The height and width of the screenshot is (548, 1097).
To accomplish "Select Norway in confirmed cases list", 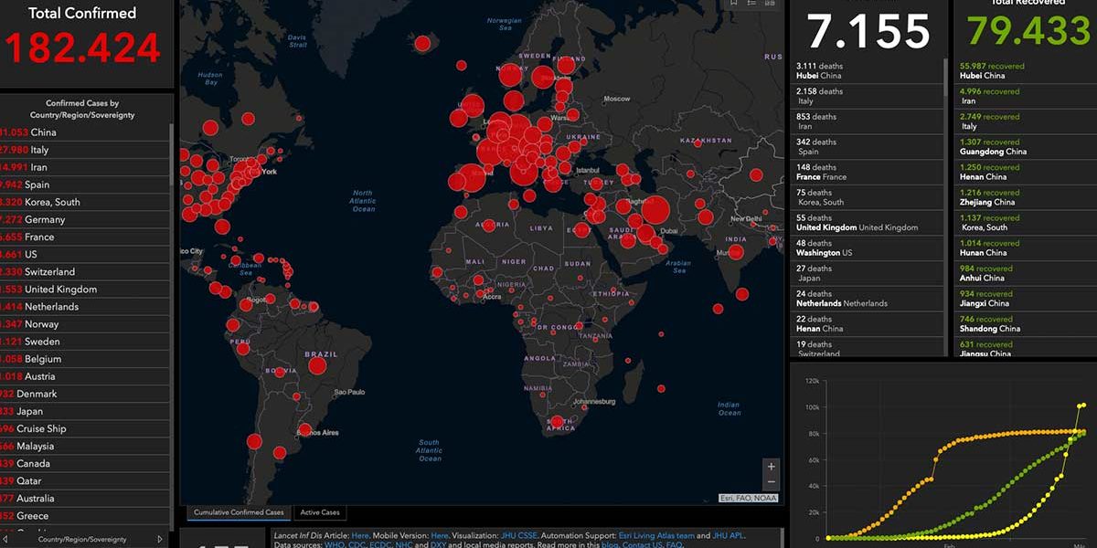I will pos(85,324).
